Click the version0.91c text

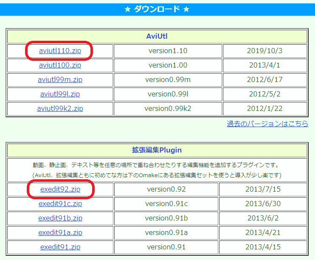(x=166, y=203)
